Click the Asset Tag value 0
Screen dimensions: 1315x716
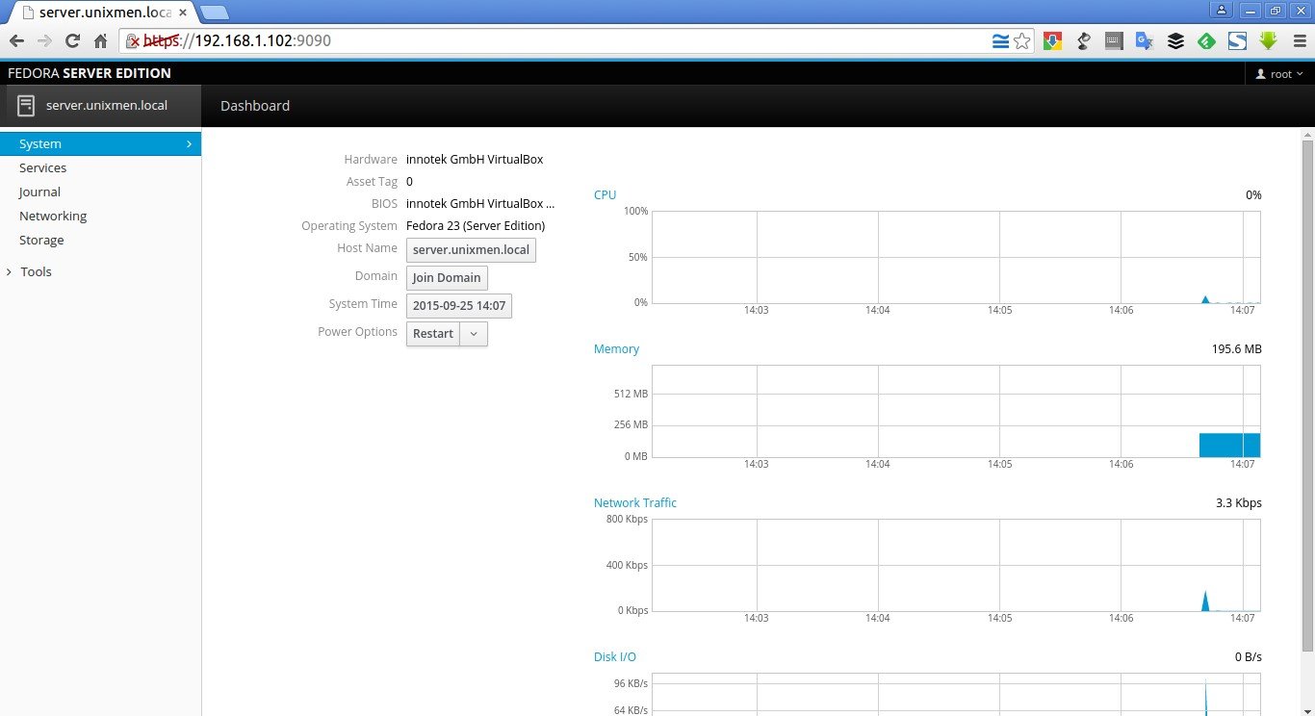click(x=409, y=182)
